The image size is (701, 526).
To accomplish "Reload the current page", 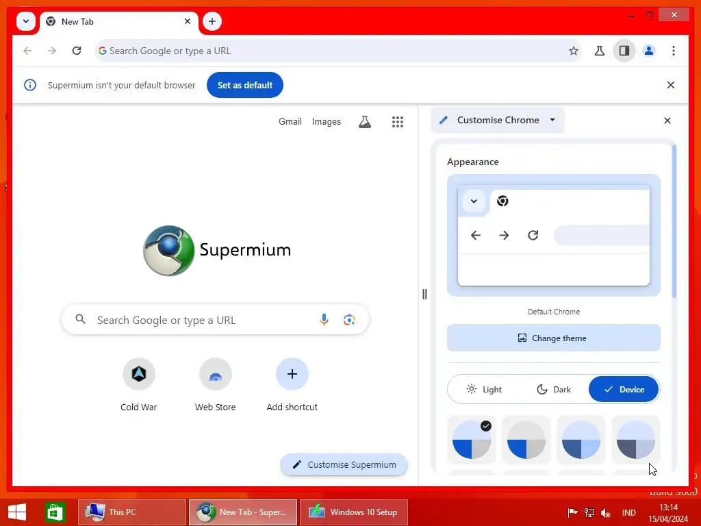I will coord(77,51).
